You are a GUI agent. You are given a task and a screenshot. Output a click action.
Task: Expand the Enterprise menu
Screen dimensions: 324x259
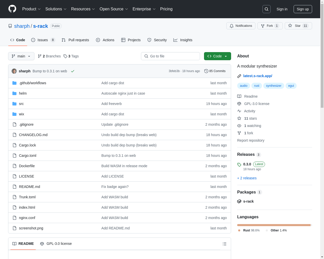click(144, 9)
